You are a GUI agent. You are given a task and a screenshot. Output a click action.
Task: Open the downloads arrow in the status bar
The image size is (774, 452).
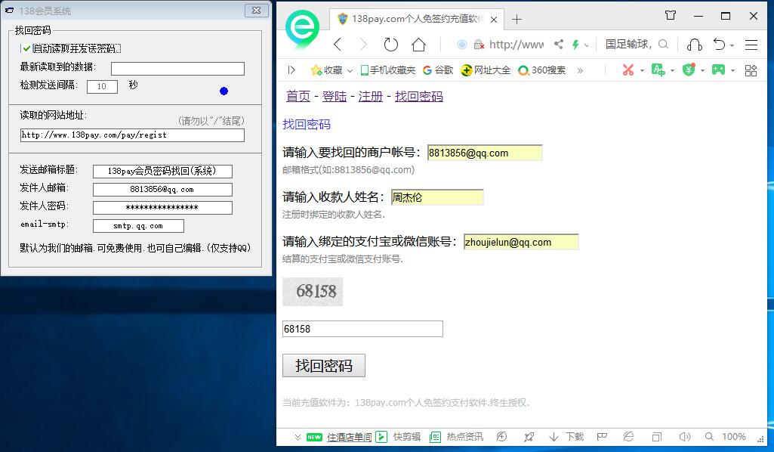(x=554, y=437)
